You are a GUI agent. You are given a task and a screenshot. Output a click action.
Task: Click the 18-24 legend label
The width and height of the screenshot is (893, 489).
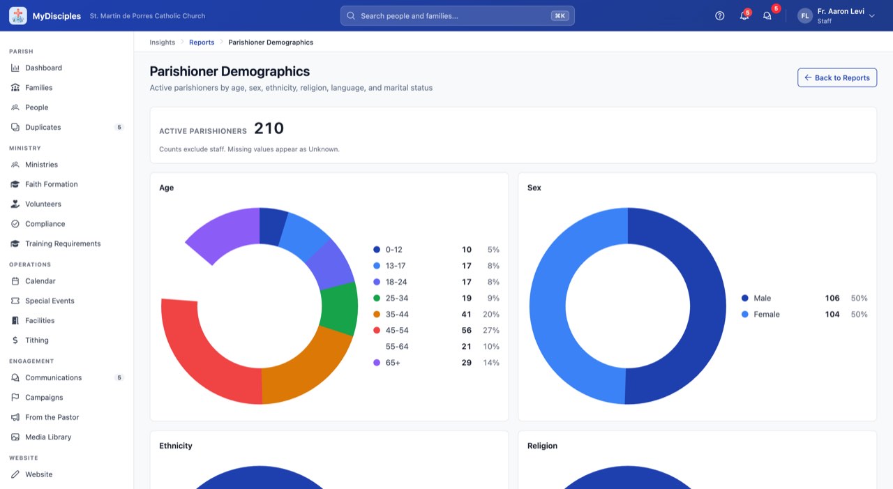(396, 282)
